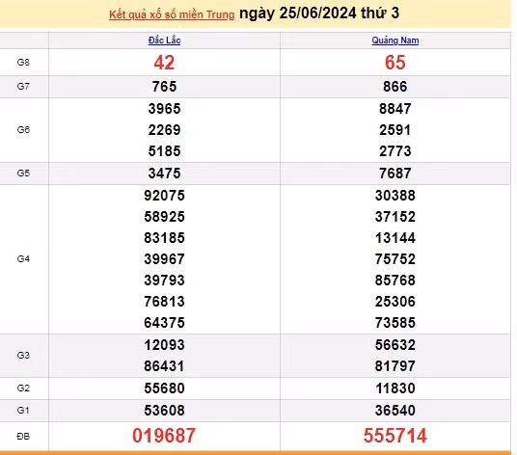
Task: Select Quảng Nam G8 result 65
Action: click(395, 63)
